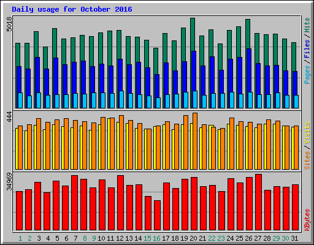Click day 31 on the x-axis
The height and width of the screenshot is (245, 314).
294,238
